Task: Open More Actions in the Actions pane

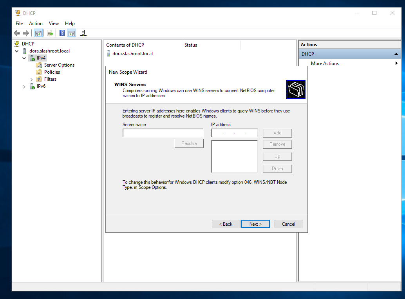Action: tap(325, 63)
